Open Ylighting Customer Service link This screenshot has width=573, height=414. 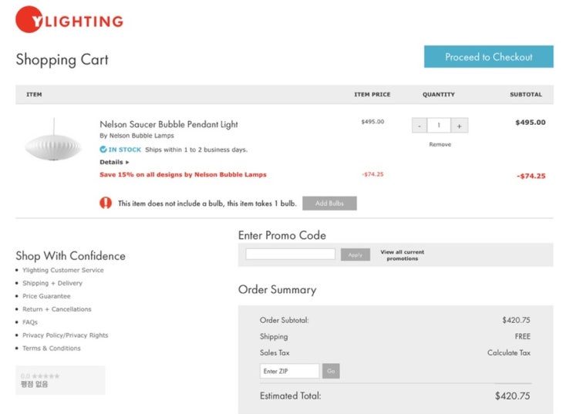coord(63,271)
